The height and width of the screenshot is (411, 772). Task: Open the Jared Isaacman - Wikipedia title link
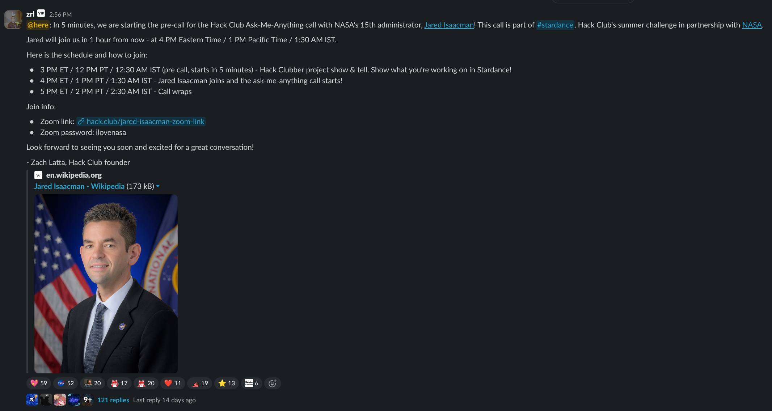(79, 186)
